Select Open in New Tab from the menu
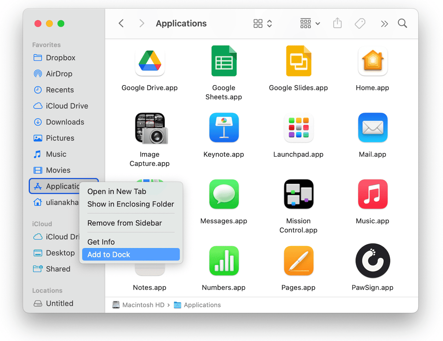The image size is (443, 341). pyautogui.click(x=117, y=191)
